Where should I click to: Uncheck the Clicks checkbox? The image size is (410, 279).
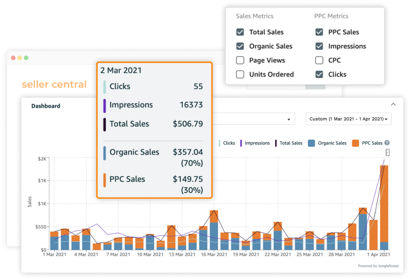[x=319, y=74]
